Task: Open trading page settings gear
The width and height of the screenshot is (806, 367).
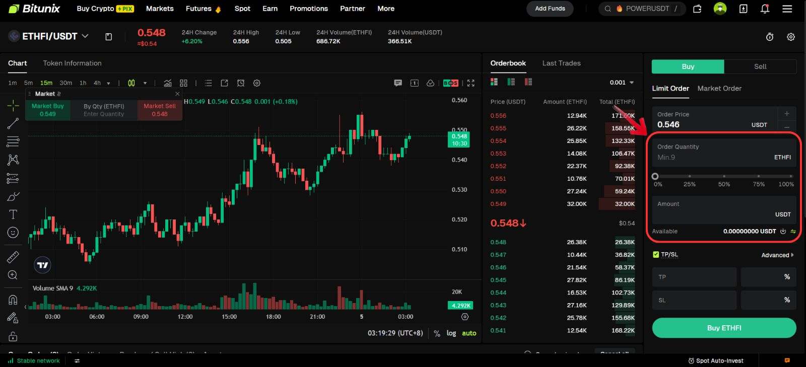Action: (791, 37)
